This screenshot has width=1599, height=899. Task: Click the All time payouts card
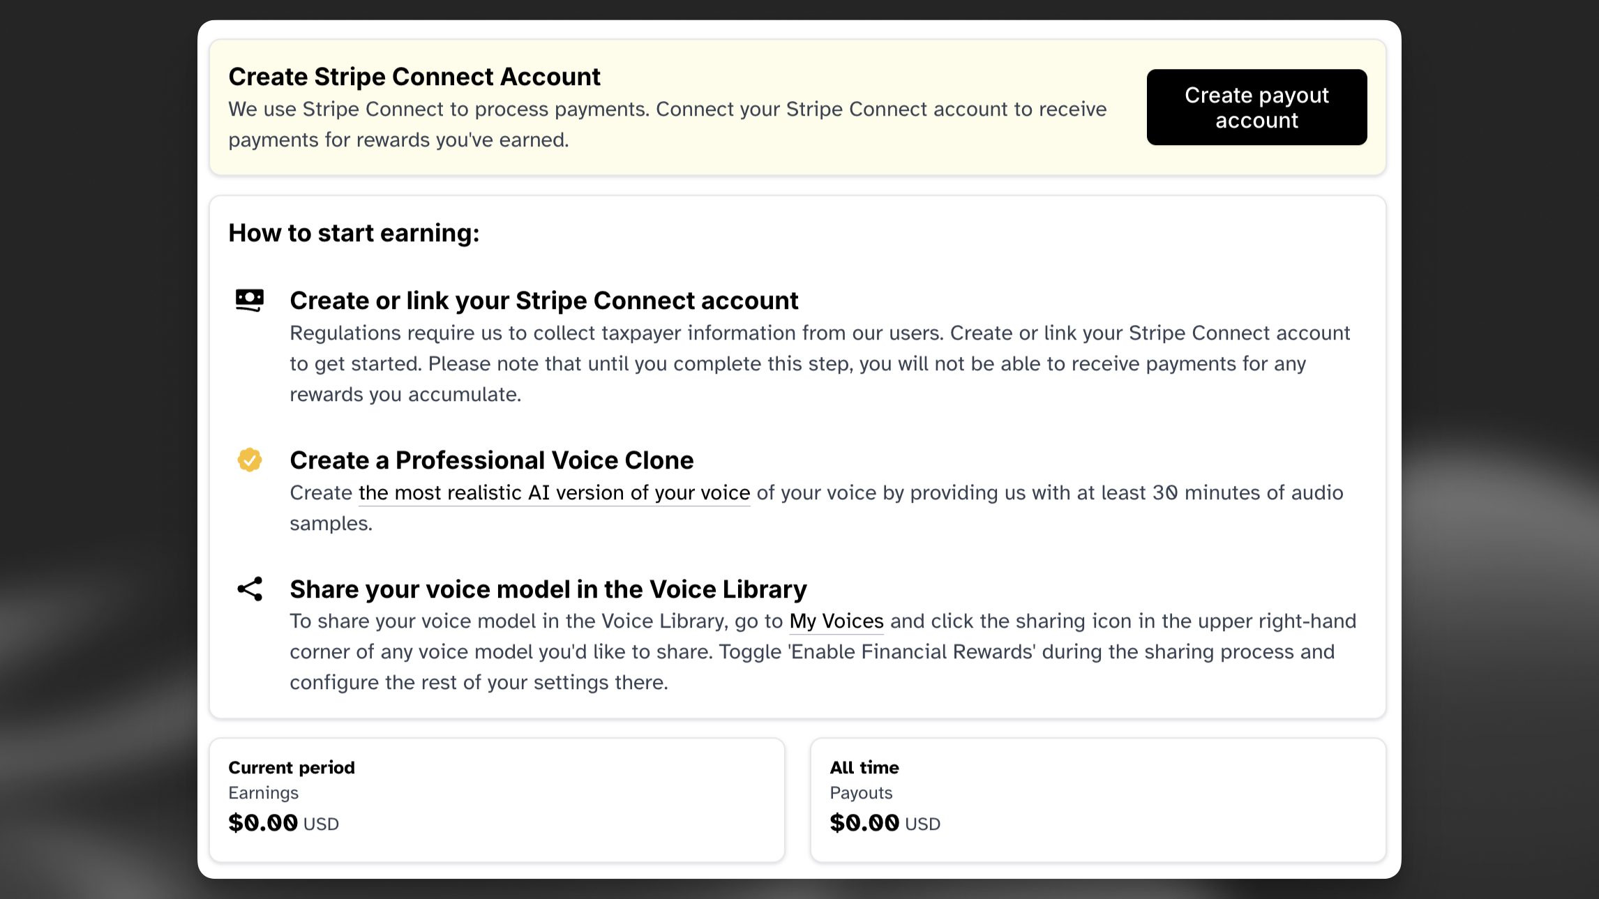[1097, 799]
